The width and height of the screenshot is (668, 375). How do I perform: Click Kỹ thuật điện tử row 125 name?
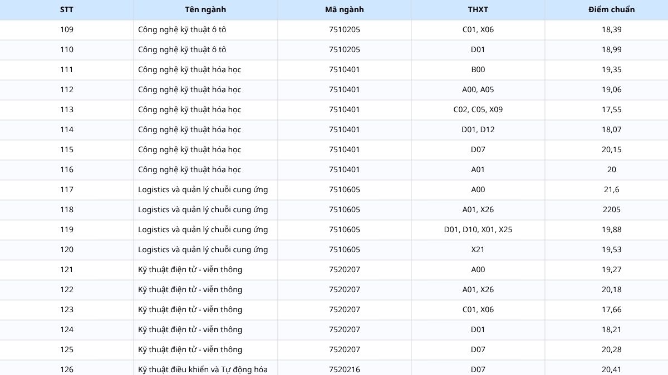(190, 349)
